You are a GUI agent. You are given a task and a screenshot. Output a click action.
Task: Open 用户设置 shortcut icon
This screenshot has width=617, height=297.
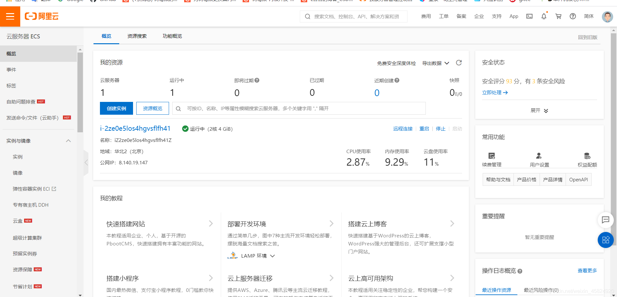click(x=539, y=156)
